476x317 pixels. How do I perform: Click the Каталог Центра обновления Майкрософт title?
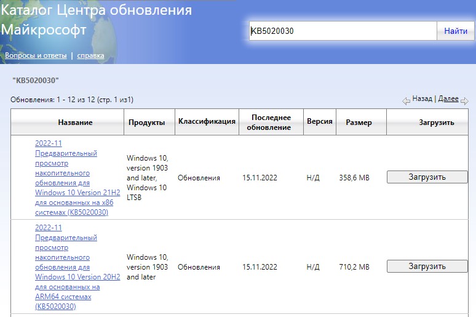[96, 20]
